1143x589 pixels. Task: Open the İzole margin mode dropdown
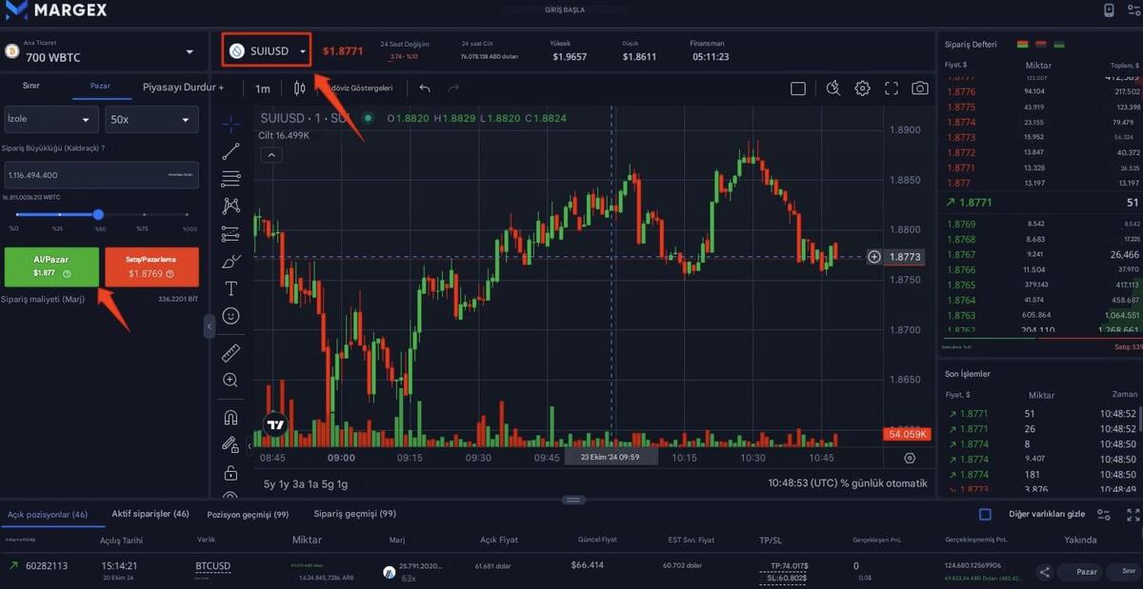click(50, 119)
